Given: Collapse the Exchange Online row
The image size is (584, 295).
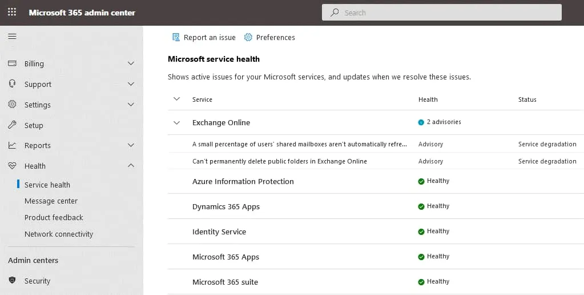Looking at the screenshot, I should pyautogui.click(x=176, y=122).
